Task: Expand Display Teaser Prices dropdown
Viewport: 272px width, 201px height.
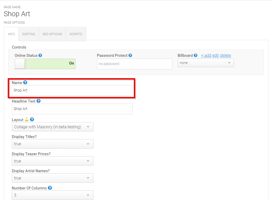Action: pyautogui.click(x=52, y=161)
